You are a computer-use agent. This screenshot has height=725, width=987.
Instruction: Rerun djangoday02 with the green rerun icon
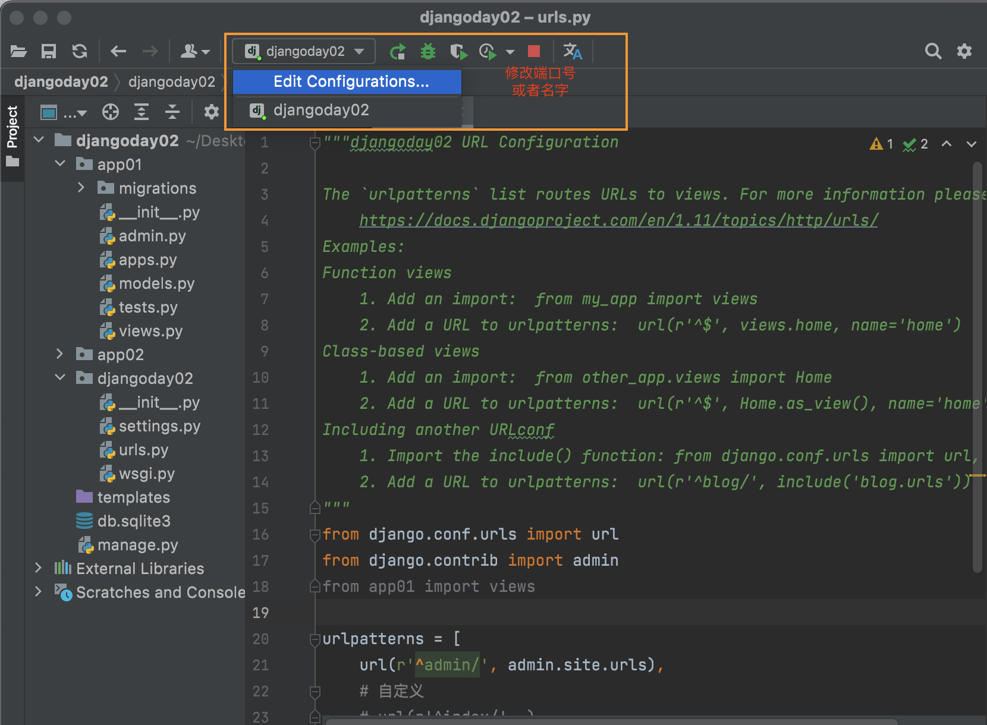[x=397, y=52]
